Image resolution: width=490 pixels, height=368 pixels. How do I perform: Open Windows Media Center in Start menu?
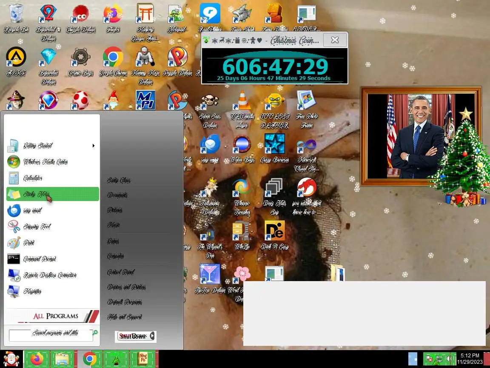coord(52,162)
